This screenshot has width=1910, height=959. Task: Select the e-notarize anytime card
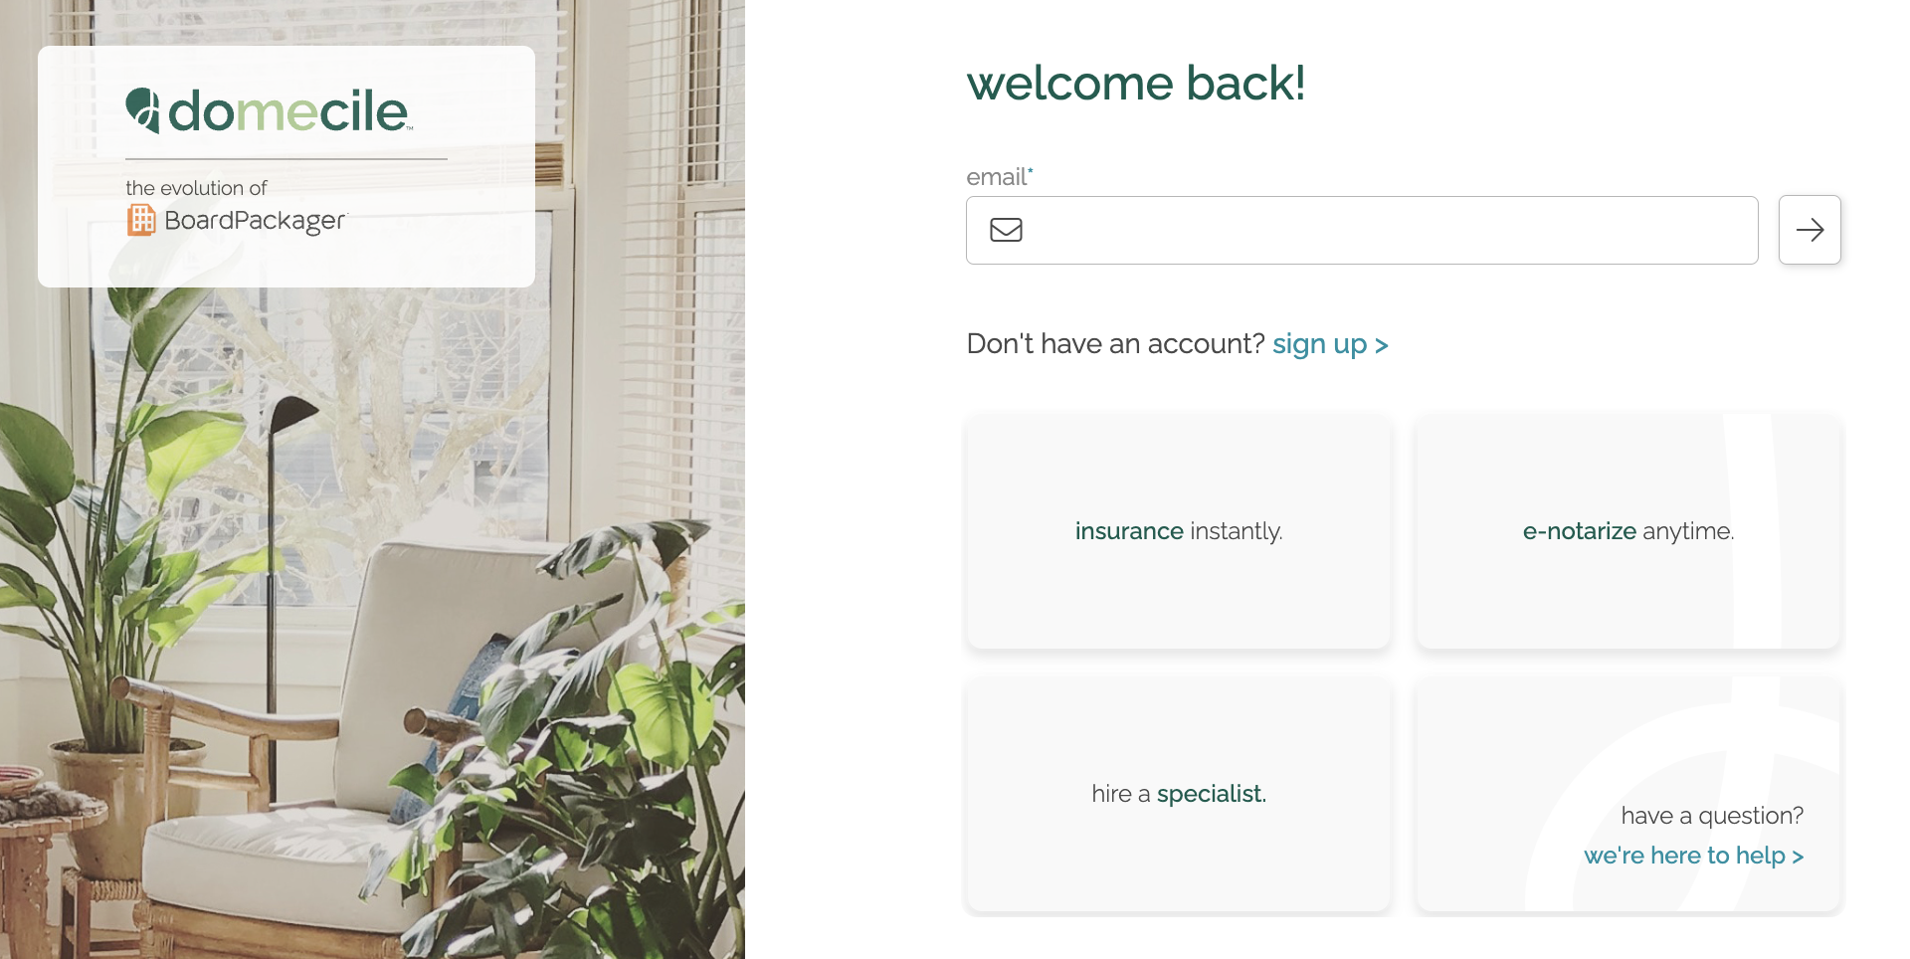pos(1628,532)
